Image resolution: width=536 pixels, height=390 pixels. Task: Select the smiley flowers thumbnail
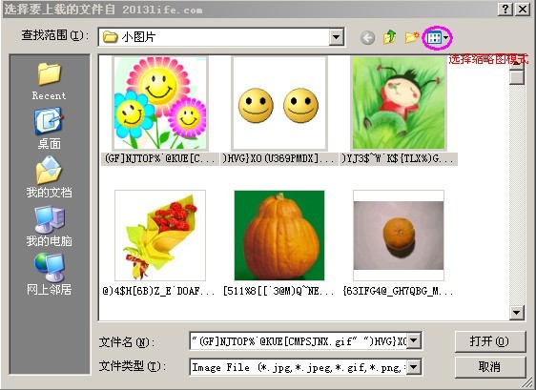pyautogui.click(x=160, y=103)
